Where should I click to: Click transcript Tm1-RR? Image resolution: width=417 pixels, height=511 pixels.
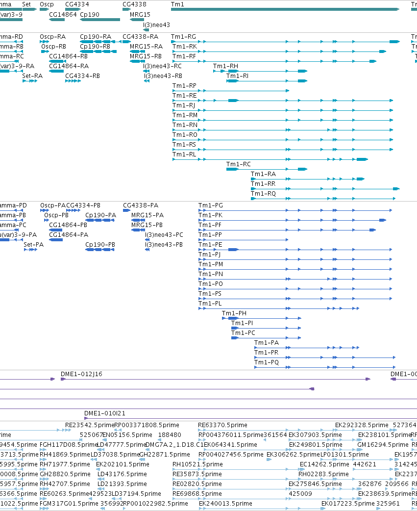click(263, 183)
